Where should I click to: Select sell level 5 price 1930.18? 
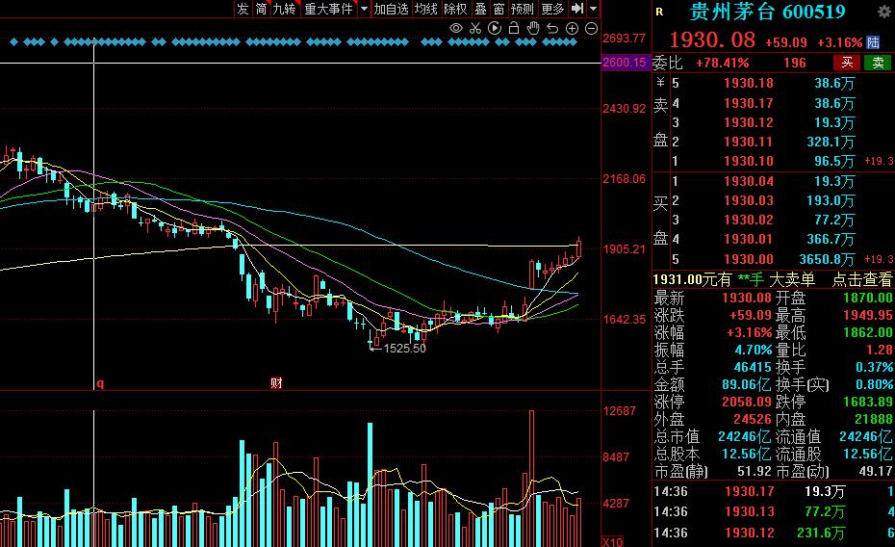point(749,84)
